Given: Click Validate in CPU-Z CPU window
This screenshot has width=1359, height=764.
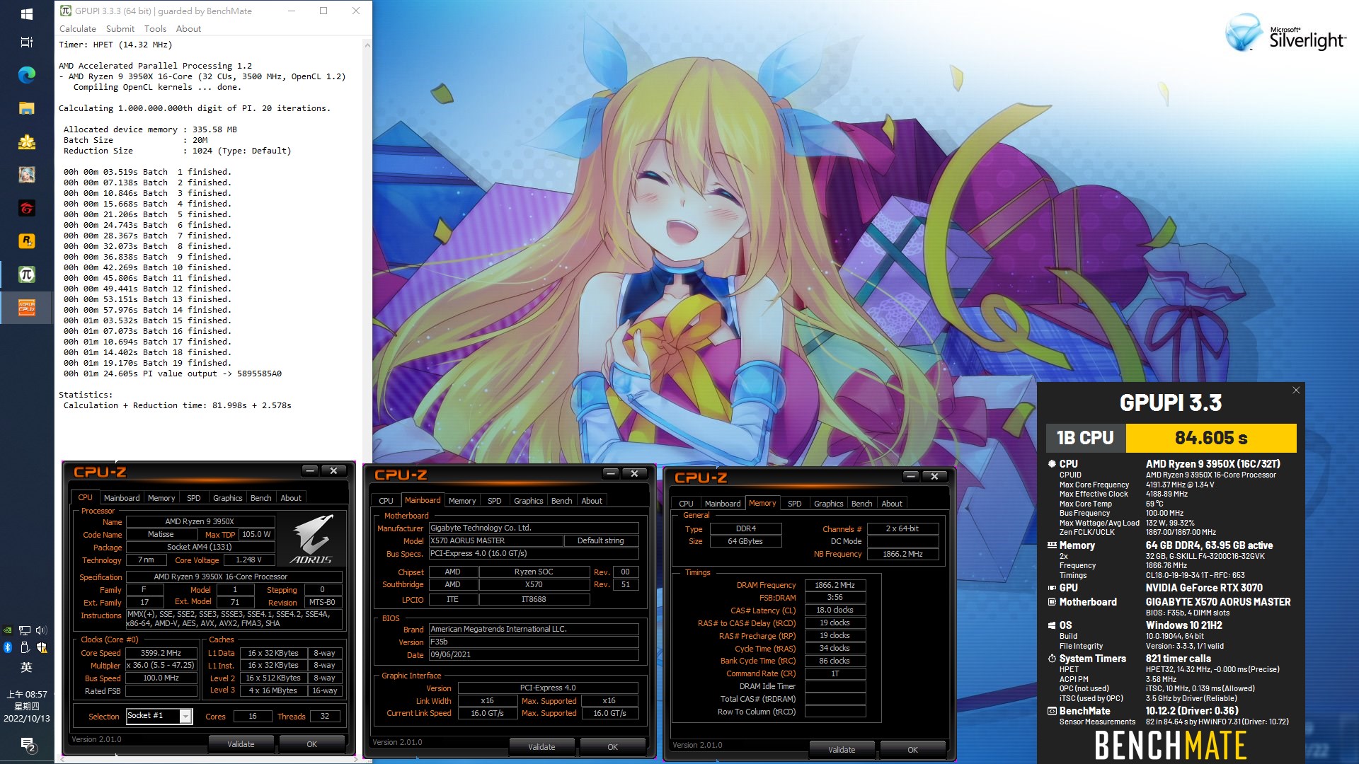Looking at the screenshot, I should (241, 744).
